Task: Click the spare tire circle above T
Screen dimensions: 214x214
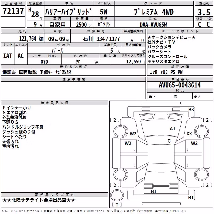Action: [117, 195]
